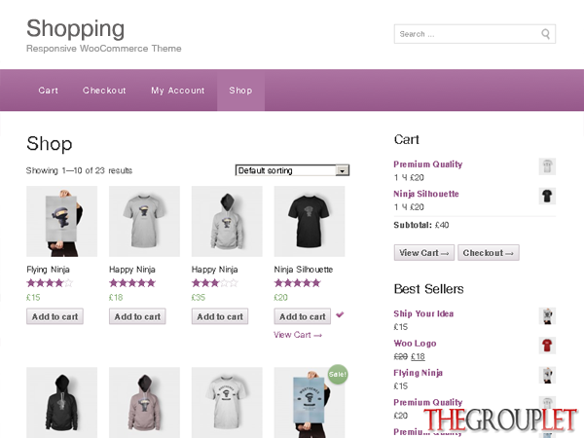Open Happy Ninja grey hoodie image
The height and width of the screenshot is (438, 584).
pyautogui.click(x=227, y=221)
